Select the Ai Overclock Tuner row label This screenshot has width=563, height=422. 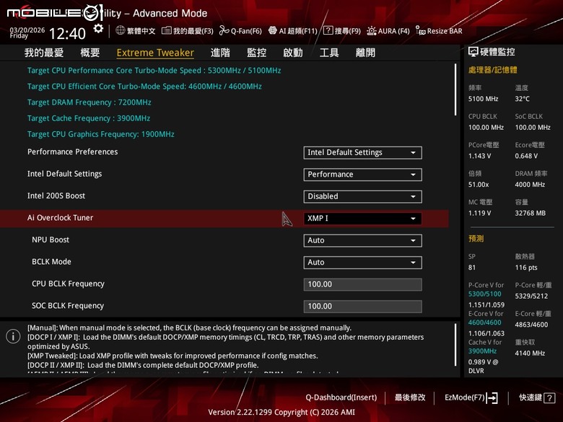[x=61, y=218]
